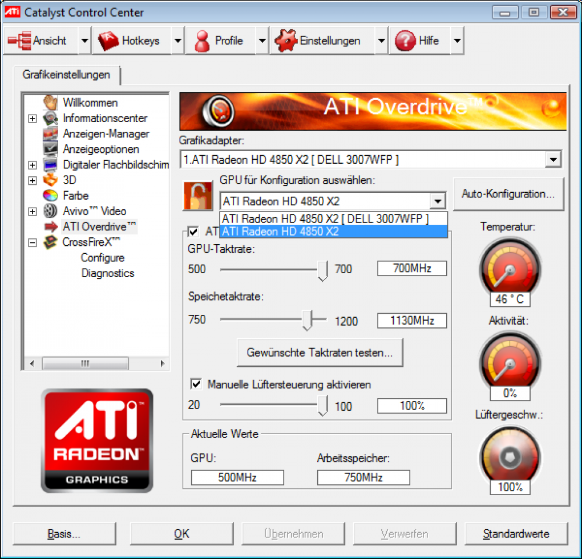Expand the 3D tree node
Screen dimensions: 582x559
coord(33,181)
